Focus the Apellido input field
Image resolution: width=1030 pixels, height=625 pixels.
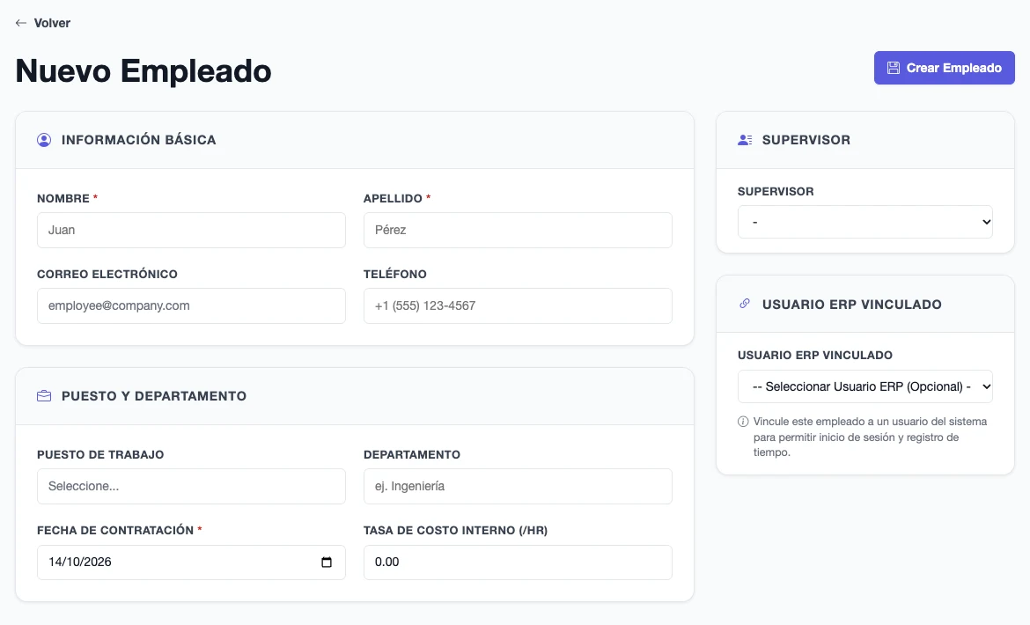(x=518, y=230)
